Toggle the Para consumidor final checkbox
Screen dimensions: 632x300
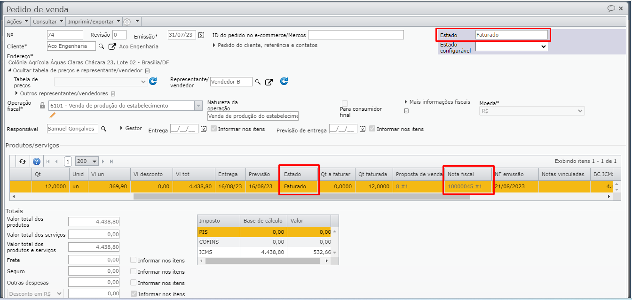pyautogui.click(x=345, y=103)
